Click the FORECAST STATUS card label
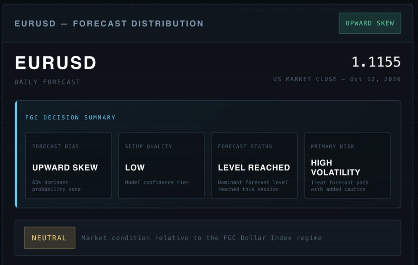Screen dimensions: 418x265 245,146
